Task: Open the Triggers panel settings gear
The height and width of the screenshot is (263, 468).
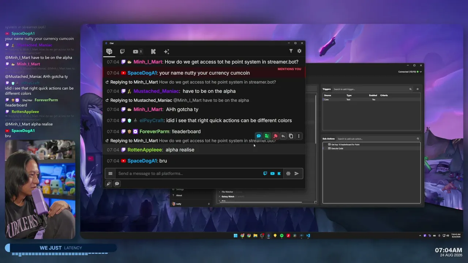Action: pos(418,89)
